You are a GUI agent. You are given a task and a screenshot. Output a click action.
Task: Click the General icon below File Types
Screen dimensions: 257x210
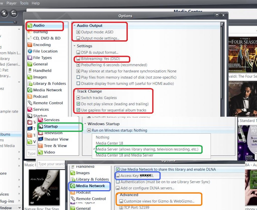pyautogui.click(x=30, y=64)
